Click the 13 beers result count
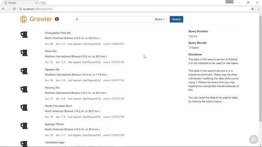The height and width of the screenshot is (147, 262). click(x=194, y=48)
